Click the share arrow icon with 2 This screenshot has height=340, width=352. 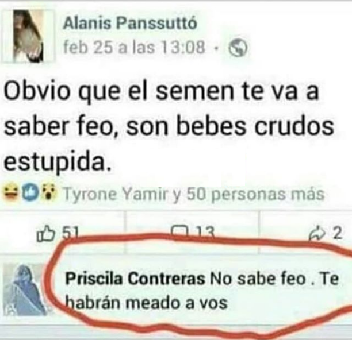click(316, 234)
